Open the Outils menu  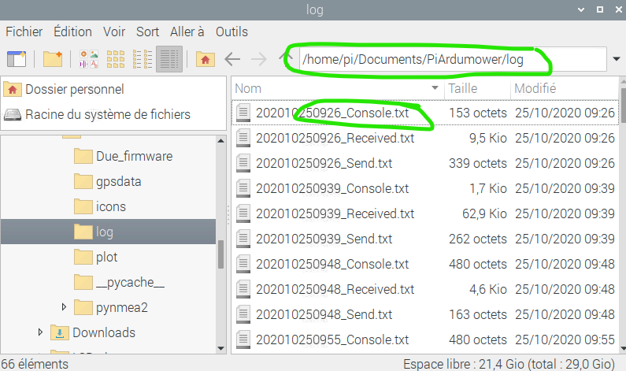232,32
